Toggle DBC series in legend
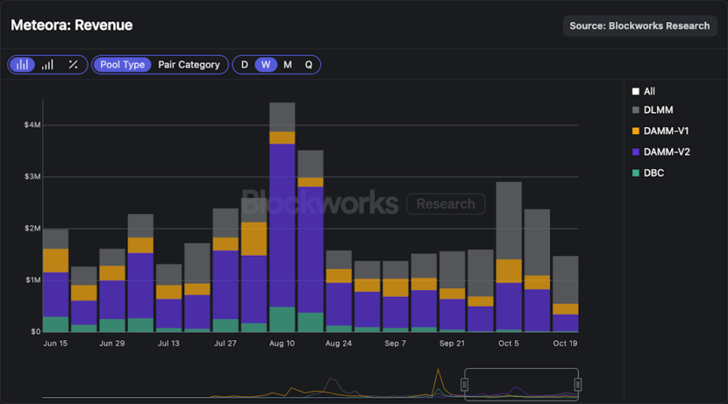 click(x=636, y=173)
